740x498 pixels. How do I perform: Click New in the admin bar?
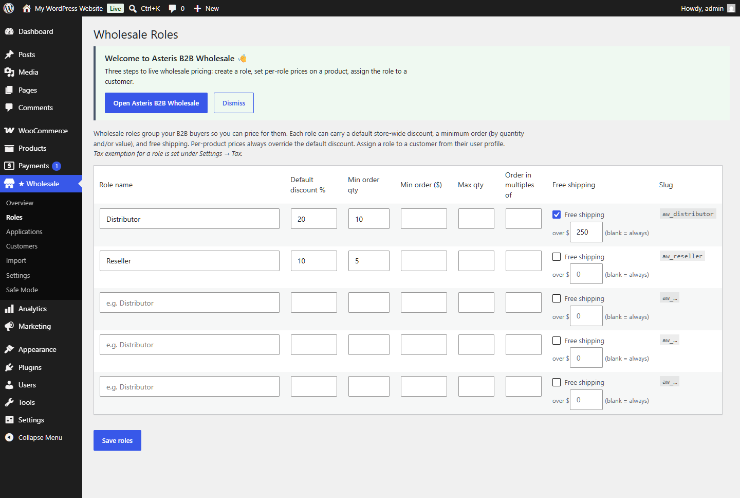point(212,8)
